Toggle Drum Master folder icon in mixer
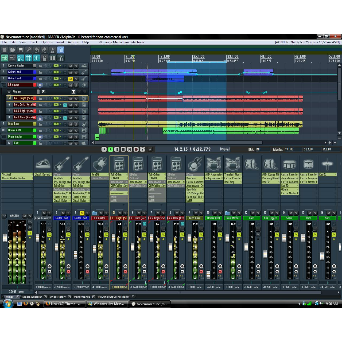 click(x=227, y=213)
